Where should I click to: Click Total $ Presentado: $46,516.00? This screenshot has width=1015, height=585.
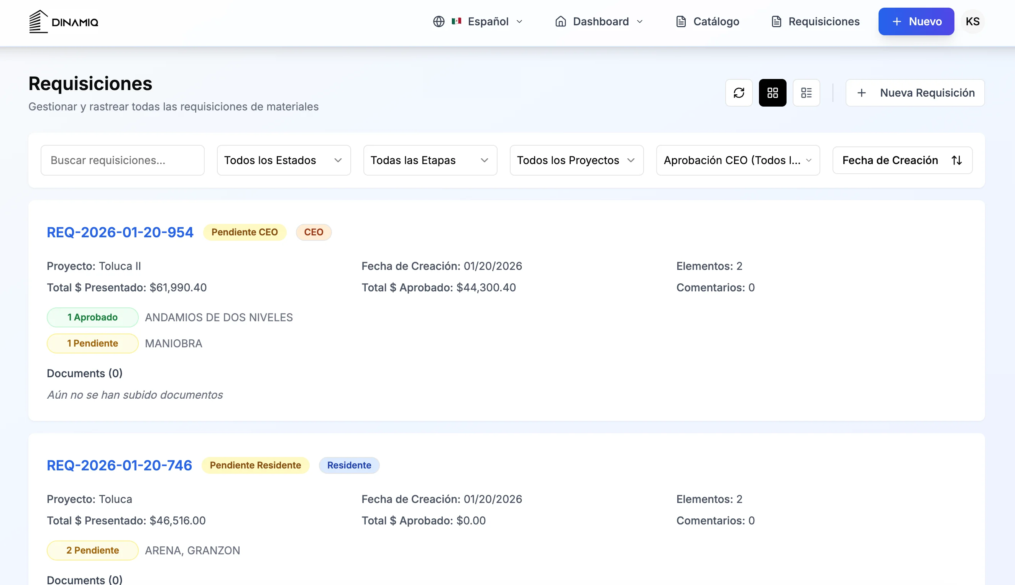click(126, 521)
